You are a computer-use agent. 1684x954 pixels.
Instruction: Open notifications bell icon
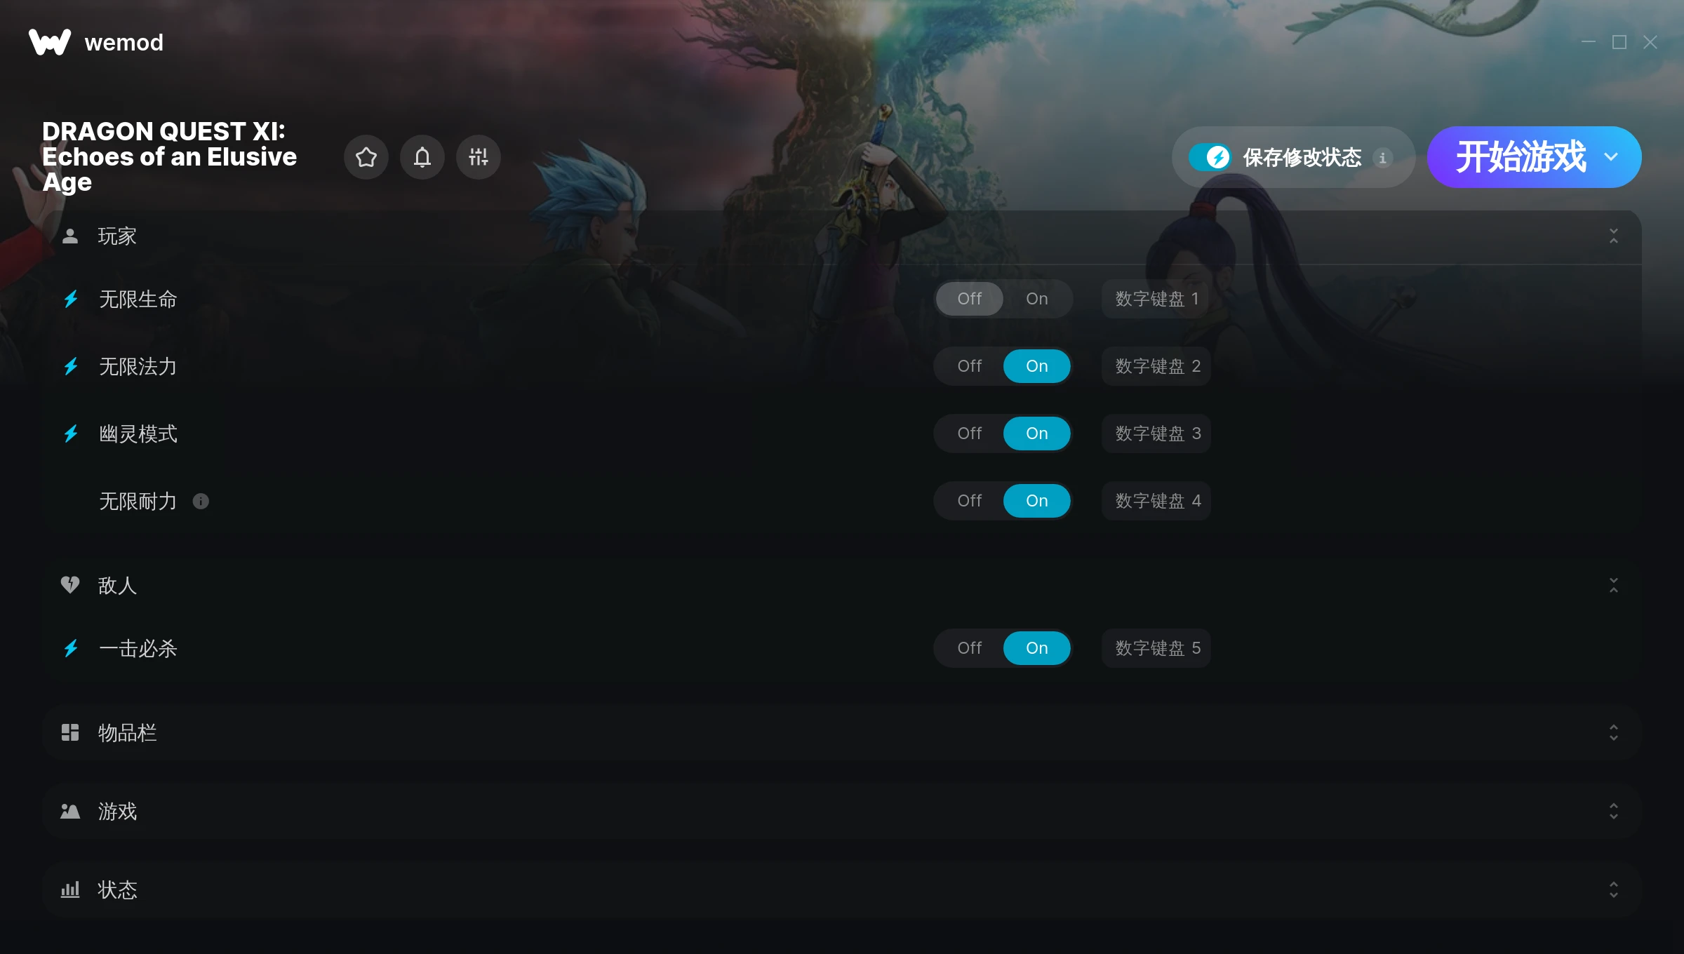[422, 157]
